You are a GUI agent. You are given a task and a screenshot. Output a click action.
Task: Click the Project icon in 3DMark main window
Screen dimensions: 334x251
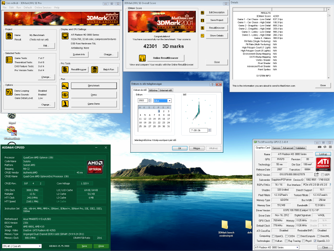pyautogui.click(x=9, y=36)
